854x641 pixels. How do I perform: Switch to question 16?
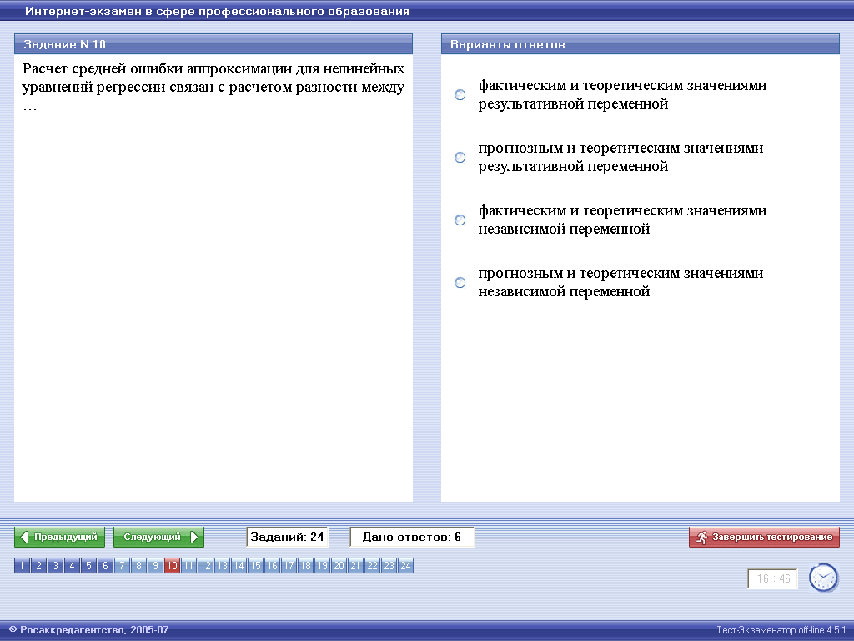[273, 566]
